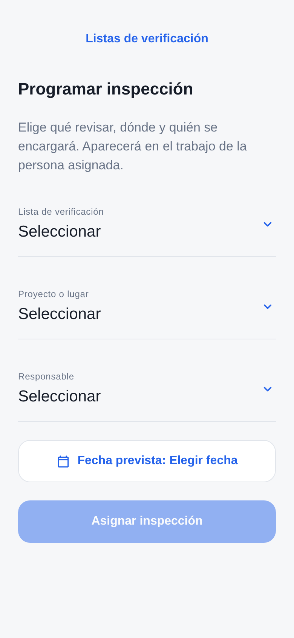The height and width of the screenshot is (638, 294).
Task: Tap the Responsable chevron arrow
Action: click(x=268, y=389)
